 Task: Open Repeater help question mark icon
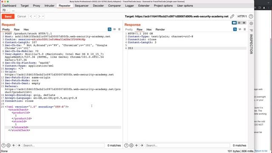(x=251, y=17)
